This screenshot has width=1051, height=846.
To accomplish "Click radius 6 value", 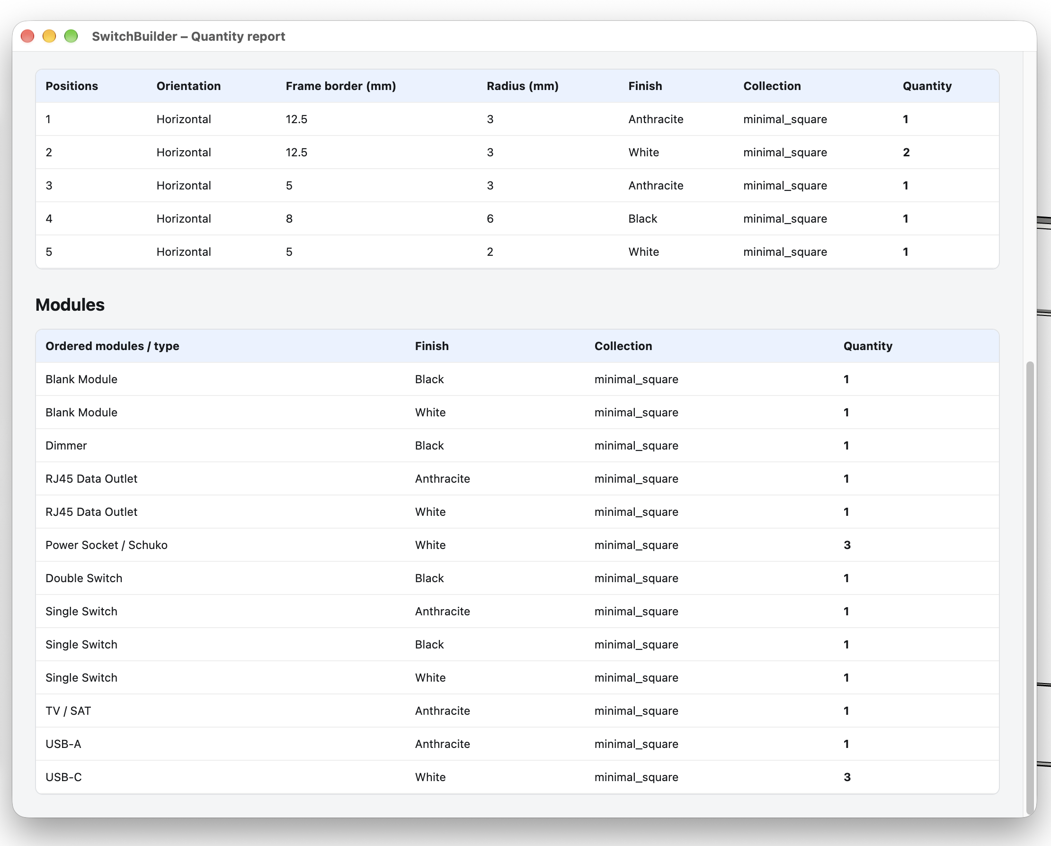I will tap(490, 219).
